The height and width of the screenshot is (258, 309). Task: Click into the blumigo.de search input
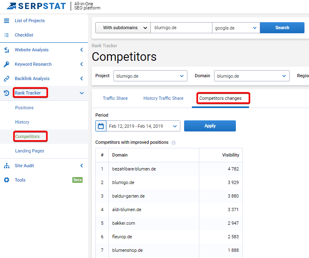(x=181, y=28)
